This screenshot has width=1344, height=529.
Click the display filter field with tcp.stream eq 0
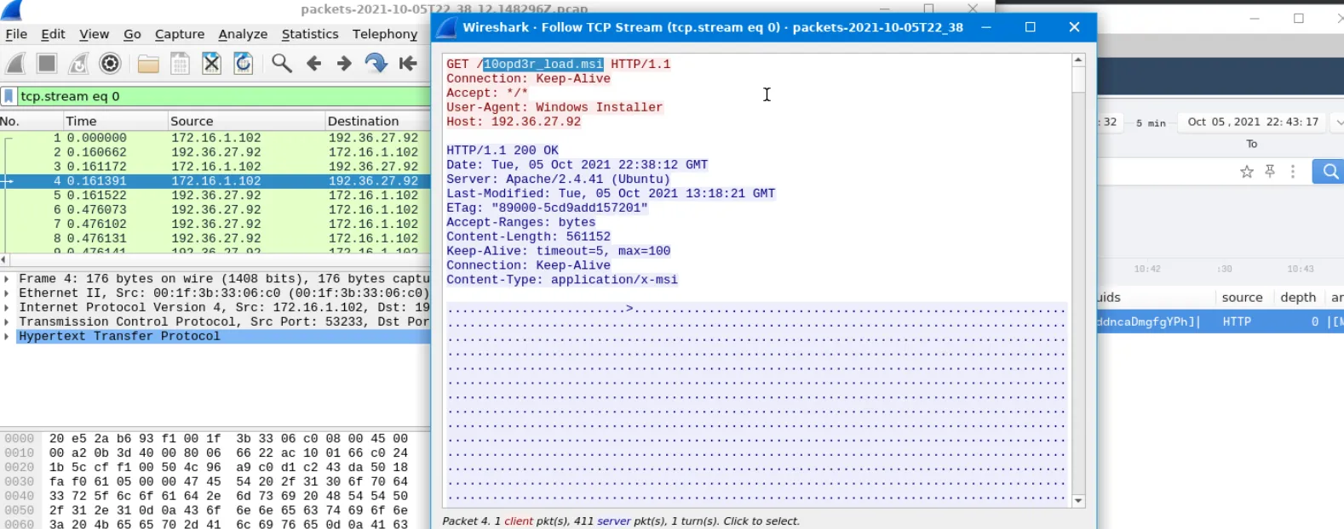(223, 96)
